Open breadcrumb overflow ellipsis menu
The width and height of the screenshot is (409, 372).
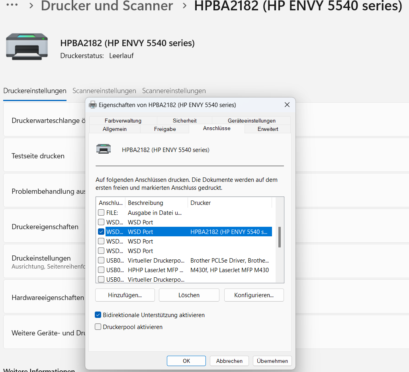(x=12, y=5)
